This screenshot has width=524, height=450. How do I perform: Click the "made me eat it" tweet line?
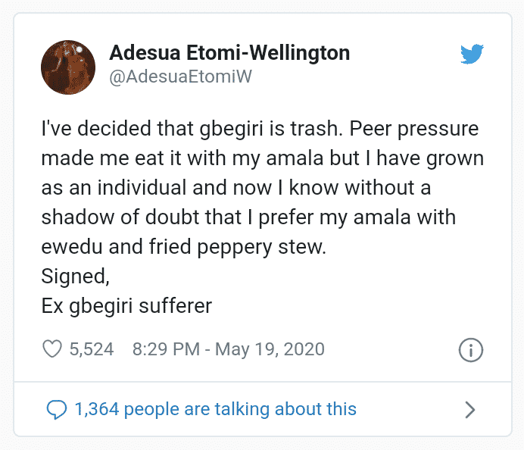[x=262, y=158]
